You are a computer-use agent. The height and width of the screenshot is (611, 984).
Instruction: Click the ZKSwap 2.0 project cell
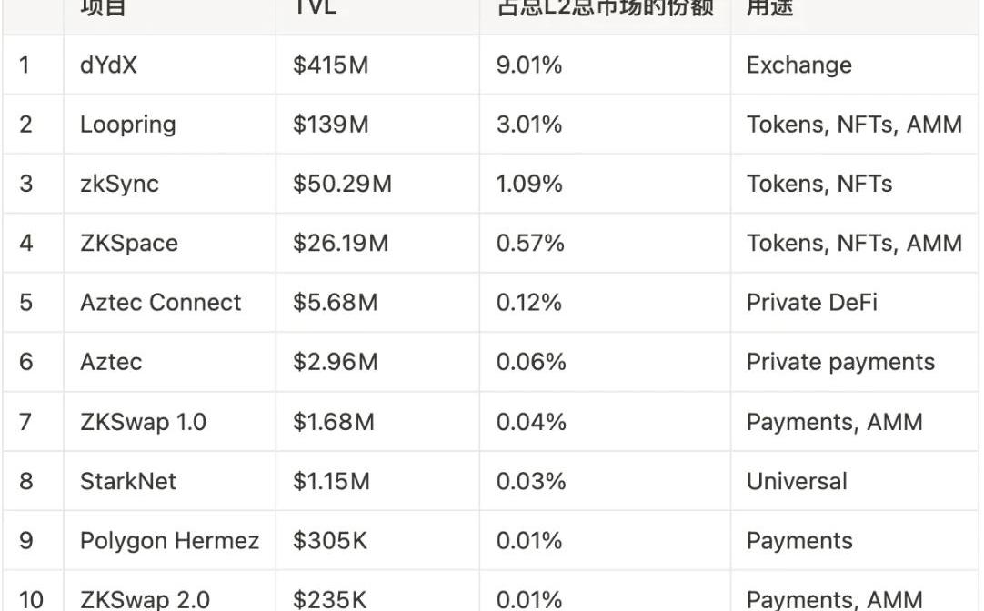pos(145,599)
